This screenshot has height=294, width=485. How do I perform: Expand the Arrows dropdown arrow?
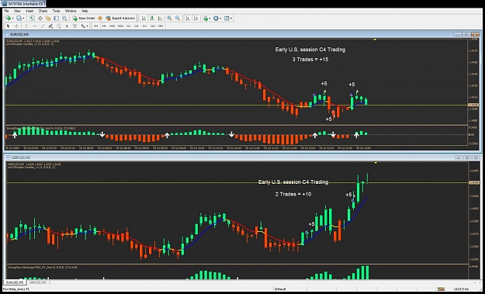tap(87, 26)
